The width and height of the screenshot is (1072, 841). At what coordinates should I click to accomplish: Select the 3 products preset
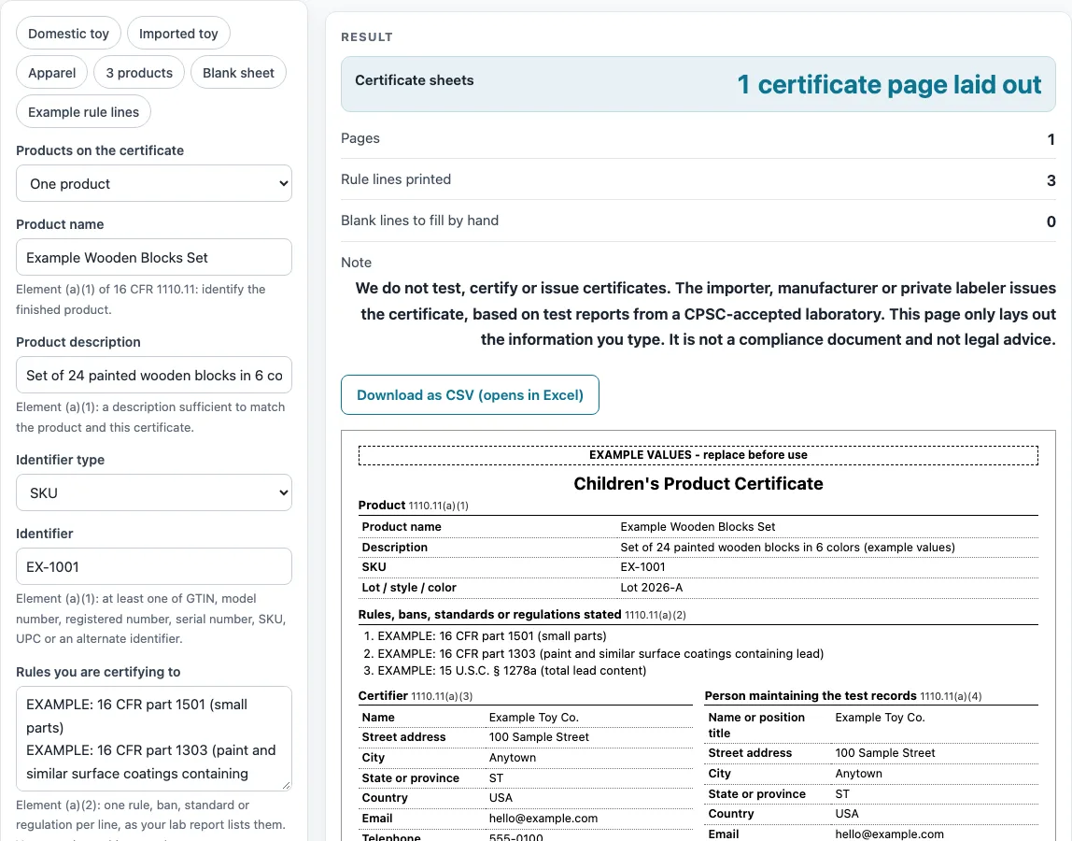click(139, 73)
